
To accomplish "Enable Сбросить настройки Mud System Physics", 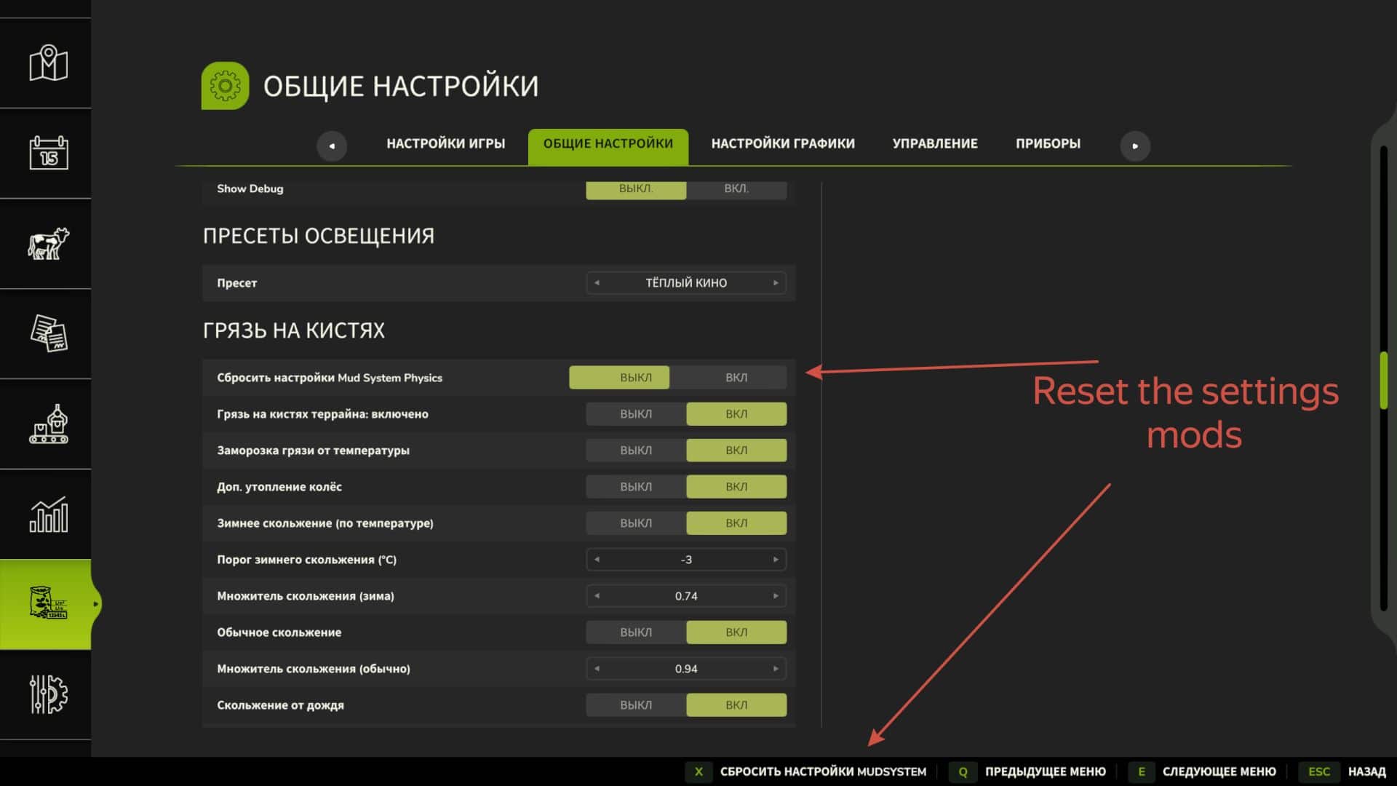I will click(736, 378).
